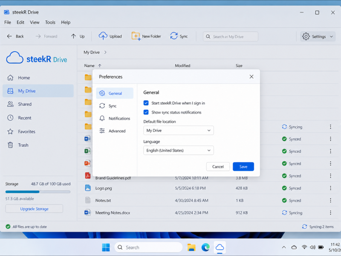The image size is (341, 256).
Task: Click the All files up to date checkmark
Action: tap(8, 227)
